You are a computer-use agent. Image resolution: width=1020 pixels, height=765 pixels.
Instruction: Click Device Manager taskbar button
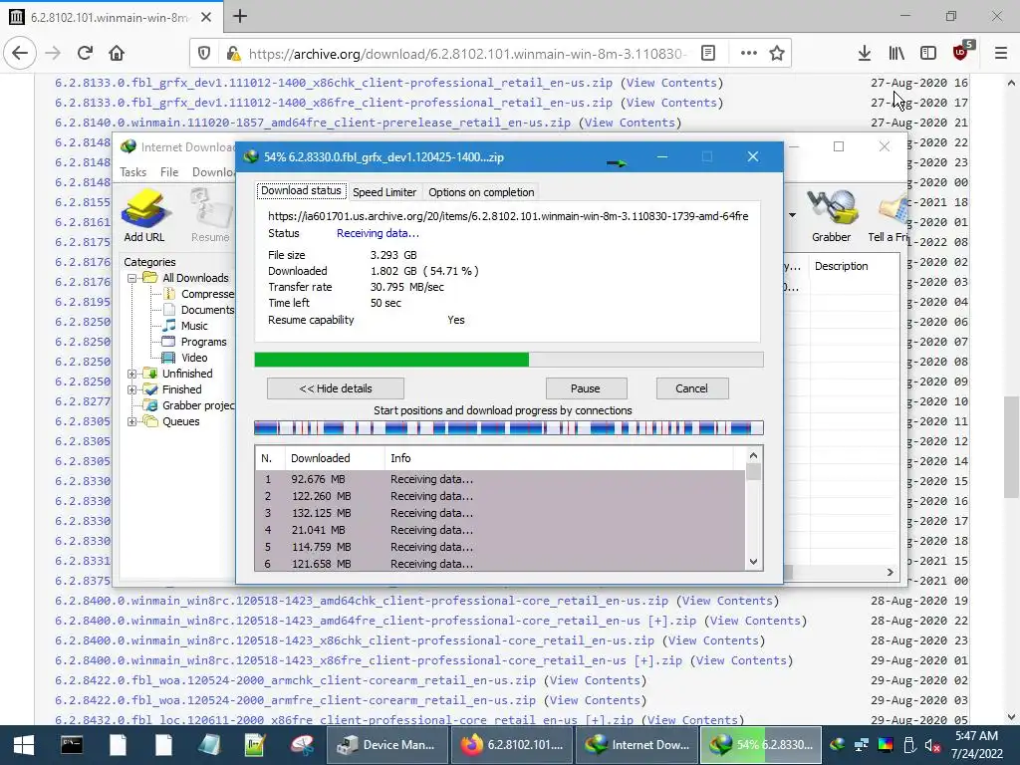[385, 745]
